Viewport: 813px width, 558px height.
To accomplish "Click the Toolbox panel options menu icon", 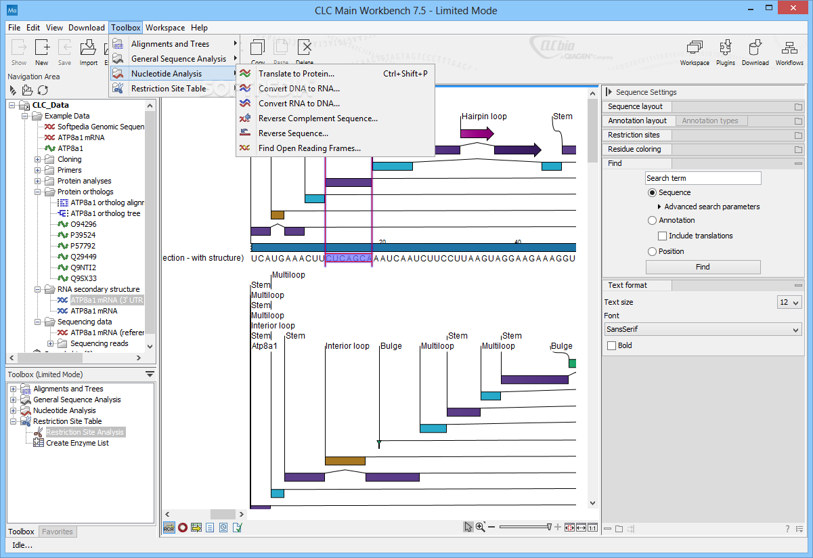I will pyautogui.click(x=150, y=374).
